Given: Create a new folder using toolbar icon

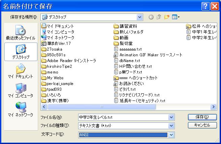Looking at the screenshot, I should point(167,17).
